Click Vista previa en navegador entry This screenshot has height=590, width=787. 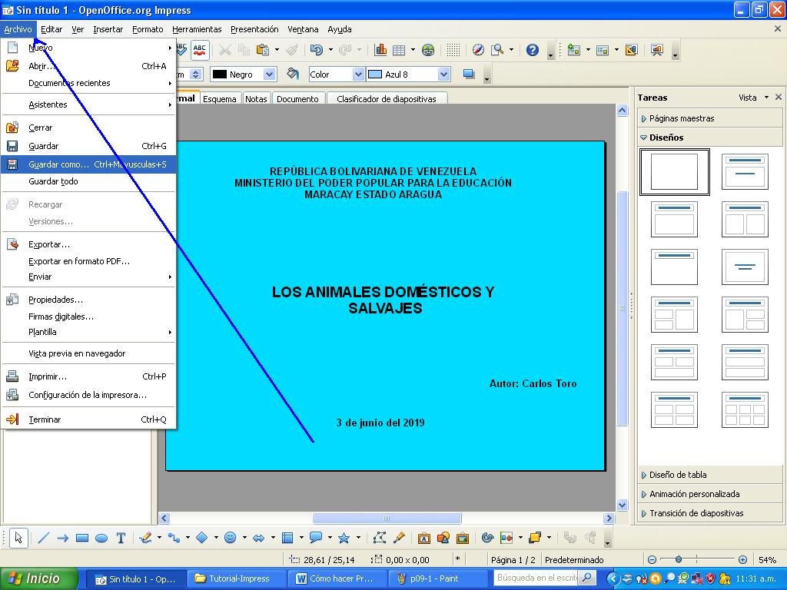click(x=88, y=353)
